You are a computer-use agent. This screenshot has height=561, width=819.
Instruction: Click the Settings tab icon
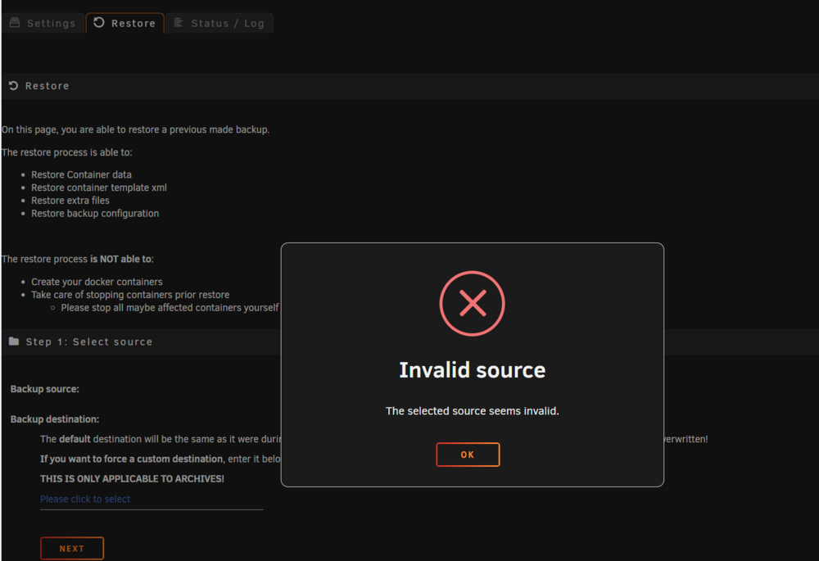(15, 22)
